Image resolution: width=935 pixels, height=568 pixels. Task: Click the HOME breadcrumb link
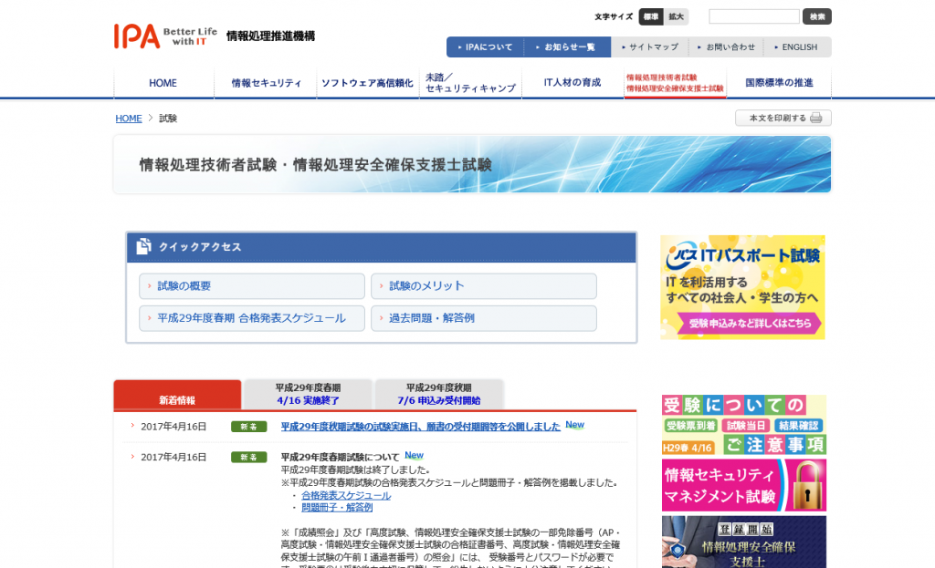point(129,119)
